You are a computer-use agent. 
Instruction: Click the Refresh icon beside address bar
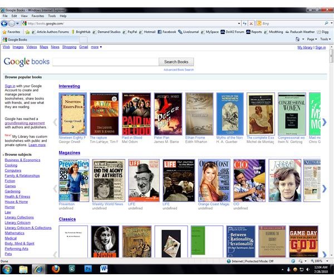click(244, 23)
